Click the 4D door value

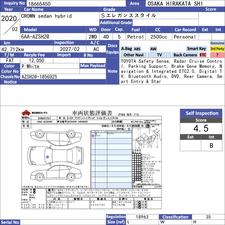tap(106, 37)
